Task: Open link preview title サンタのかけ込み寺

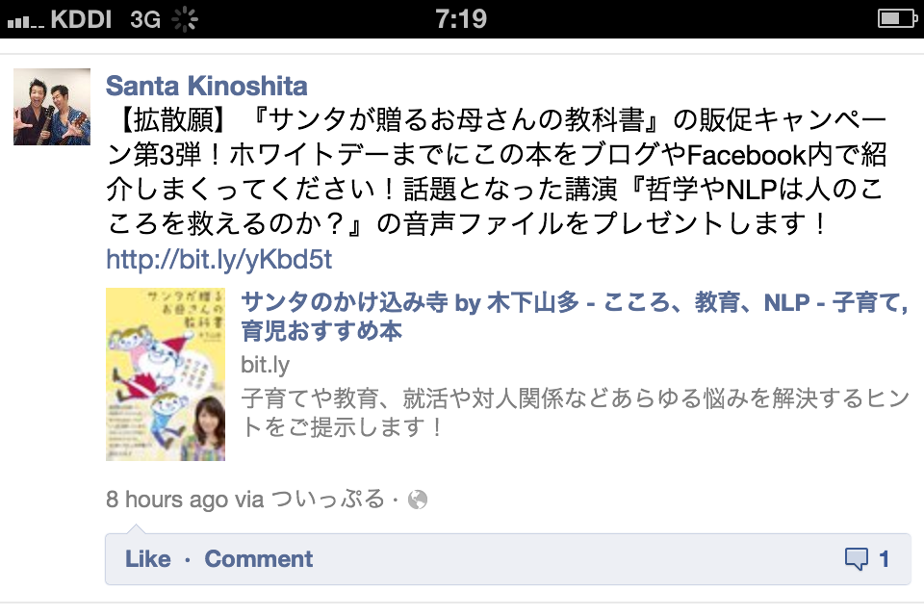Action: click(x=575, y=317)
